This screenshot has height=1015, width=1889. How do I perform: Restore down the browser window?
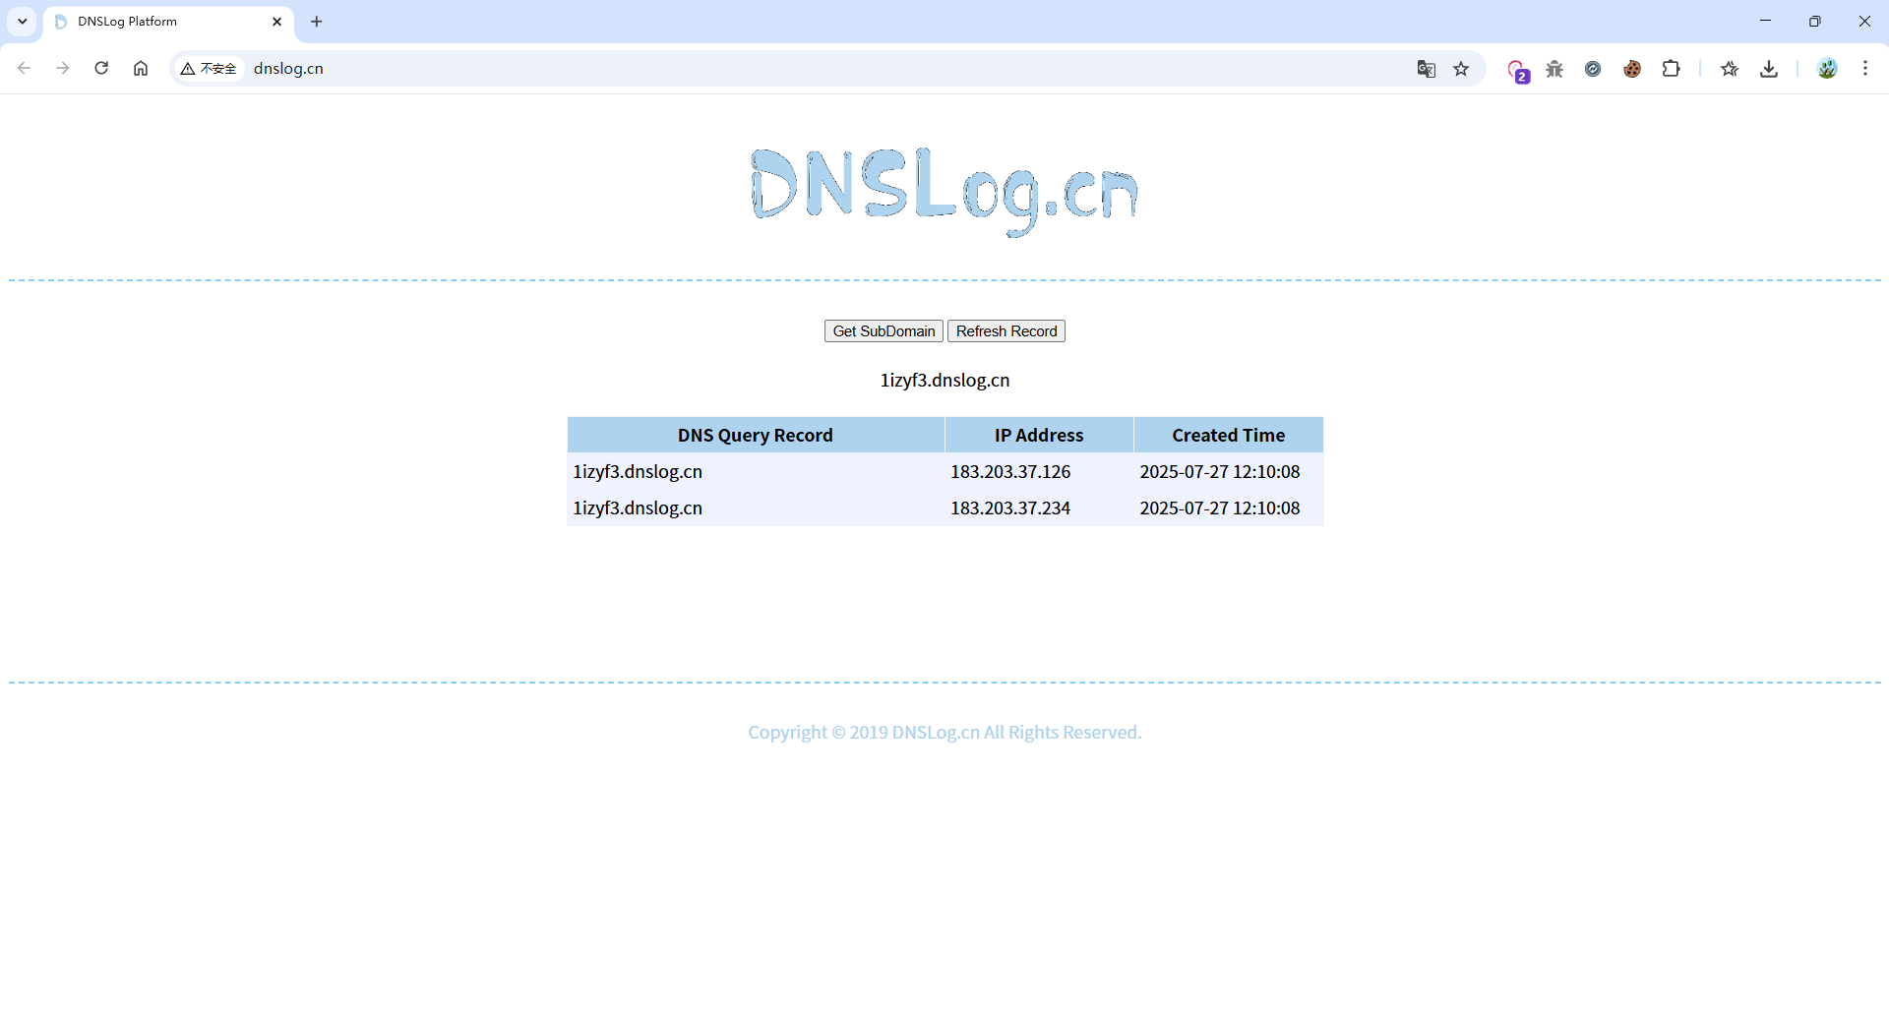click(x=1815, y=21)
